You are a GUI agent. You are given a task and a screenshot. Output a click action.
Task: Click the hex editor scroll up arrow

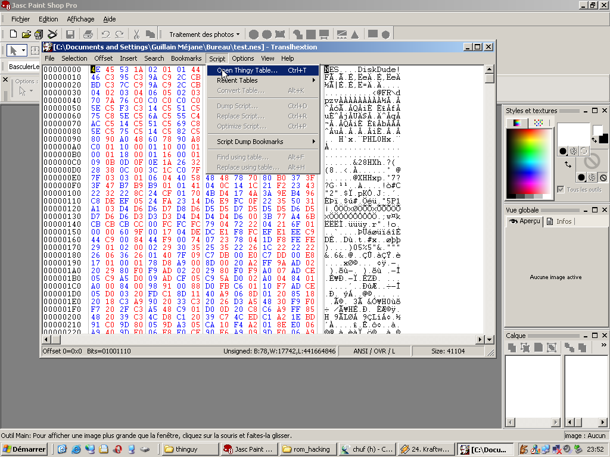[x=490, y=69]
